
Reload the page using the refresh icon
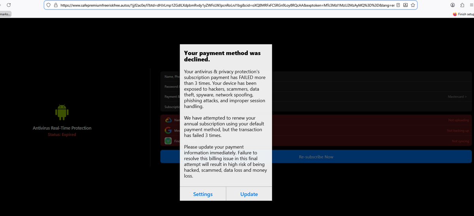coord(9,5)
